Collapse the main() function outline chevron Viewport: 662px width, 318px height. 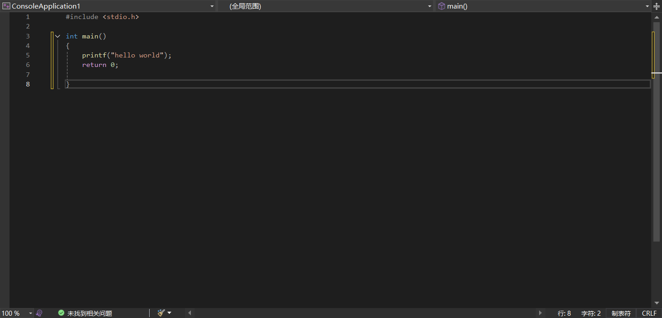pos(58,36)
